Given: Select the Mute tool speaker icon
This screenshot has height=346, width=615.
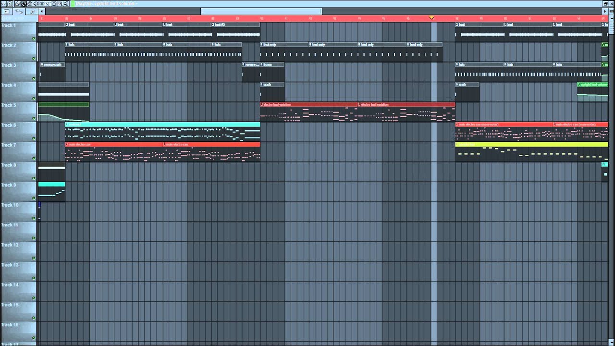Looking at the screenshot, I should (36, 4).
